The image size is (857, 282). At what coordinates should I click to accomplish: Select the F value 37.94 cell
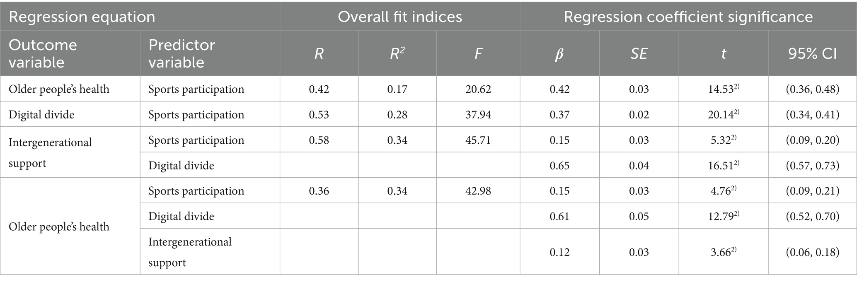tap(478, 114)
